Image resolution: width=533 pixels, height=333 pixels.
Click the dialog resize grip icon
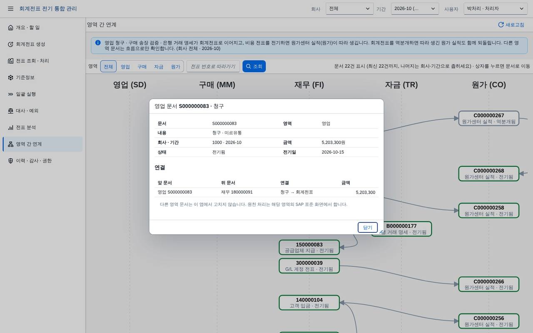click(381, 232)
